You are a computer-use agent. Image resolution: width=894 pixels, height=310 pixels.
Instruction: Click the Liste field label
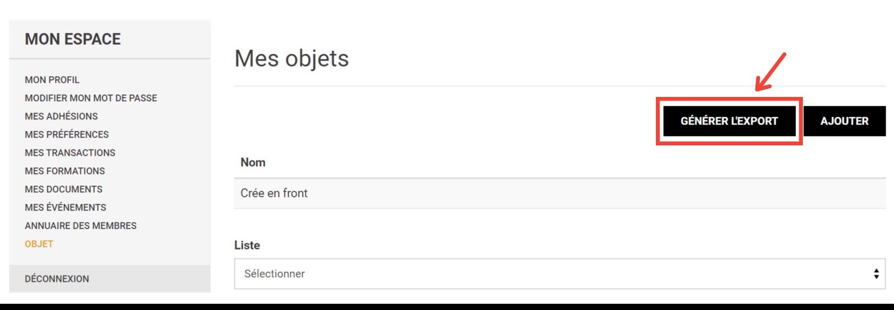pyautogui.click(x=247, y=245)
